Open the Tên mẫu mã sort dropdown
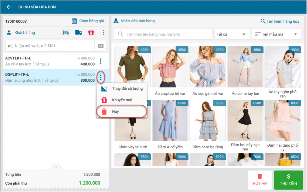307x192 pixels. click(276, 34)
